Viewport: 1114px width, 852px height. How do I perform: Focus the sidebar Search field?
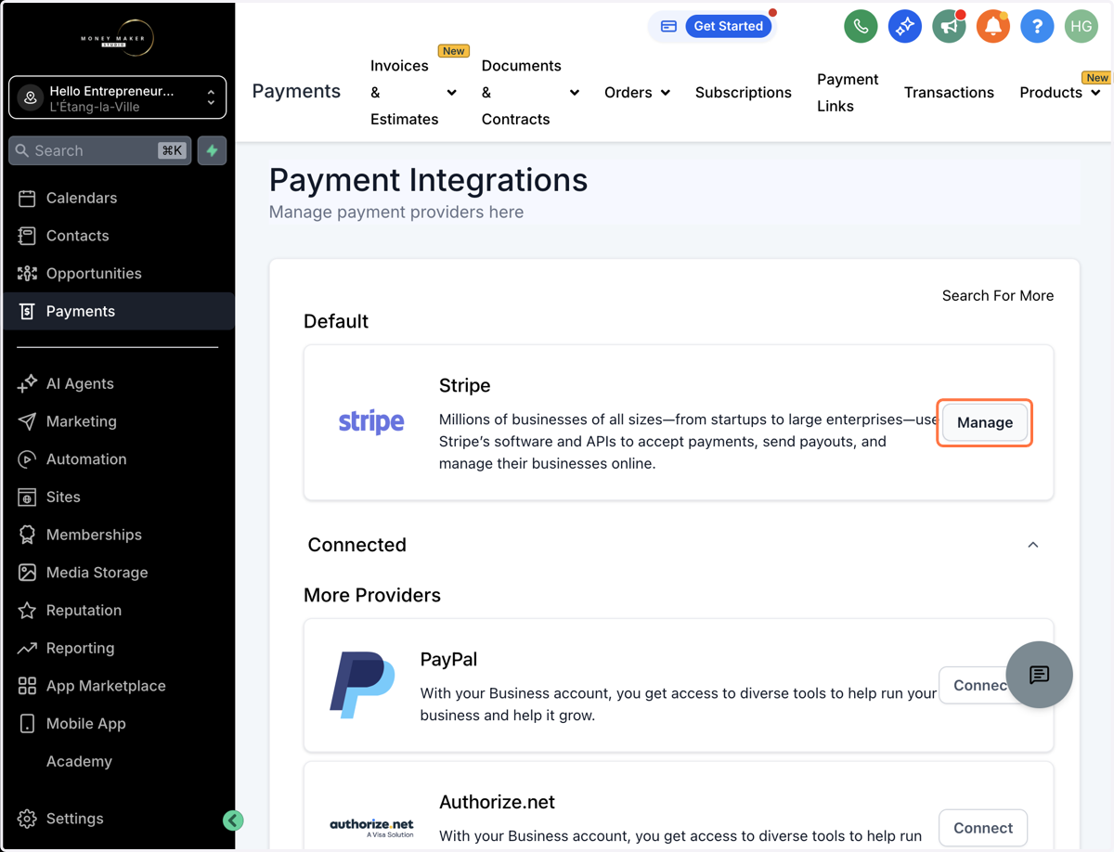tap(100, 150)
